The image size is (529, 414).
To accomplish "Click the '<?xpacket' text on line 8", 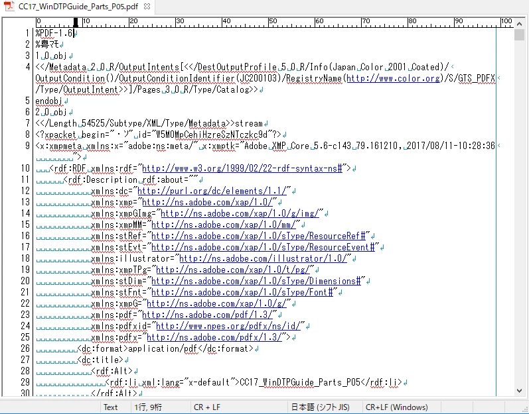I will (56, 134).
